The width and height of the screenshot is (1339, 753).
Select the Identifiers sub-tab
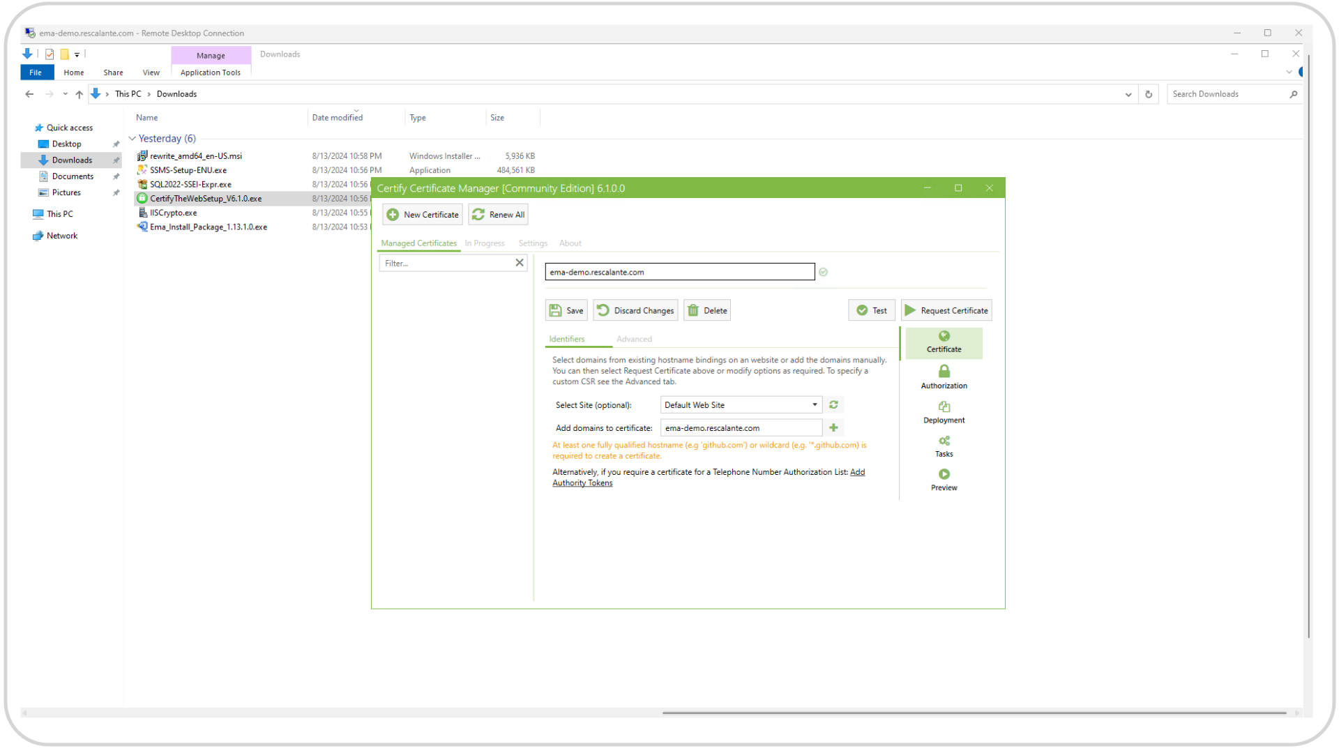click(x=567, y=339)
